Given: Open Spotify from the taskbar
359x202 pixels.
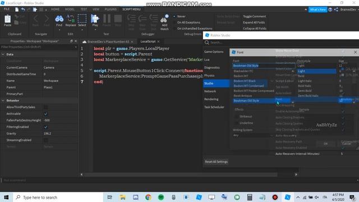Looking at the screenshot, I should tap(161, 197).
